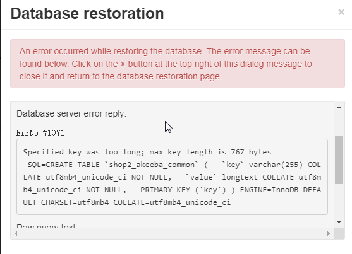The width and height of the screenshot is (352, 254).
Task: Click the vertical scrollbar thumb
Action: (339, 160)
